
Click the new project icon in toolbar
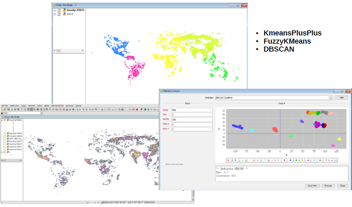pos(2,109)
